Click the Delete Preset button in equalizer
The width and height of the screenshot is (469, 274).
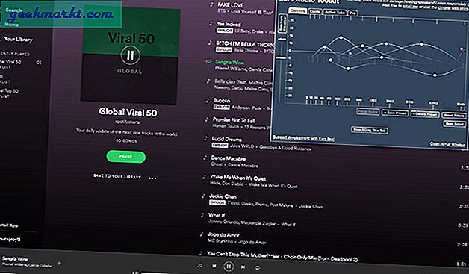[425, 114]
